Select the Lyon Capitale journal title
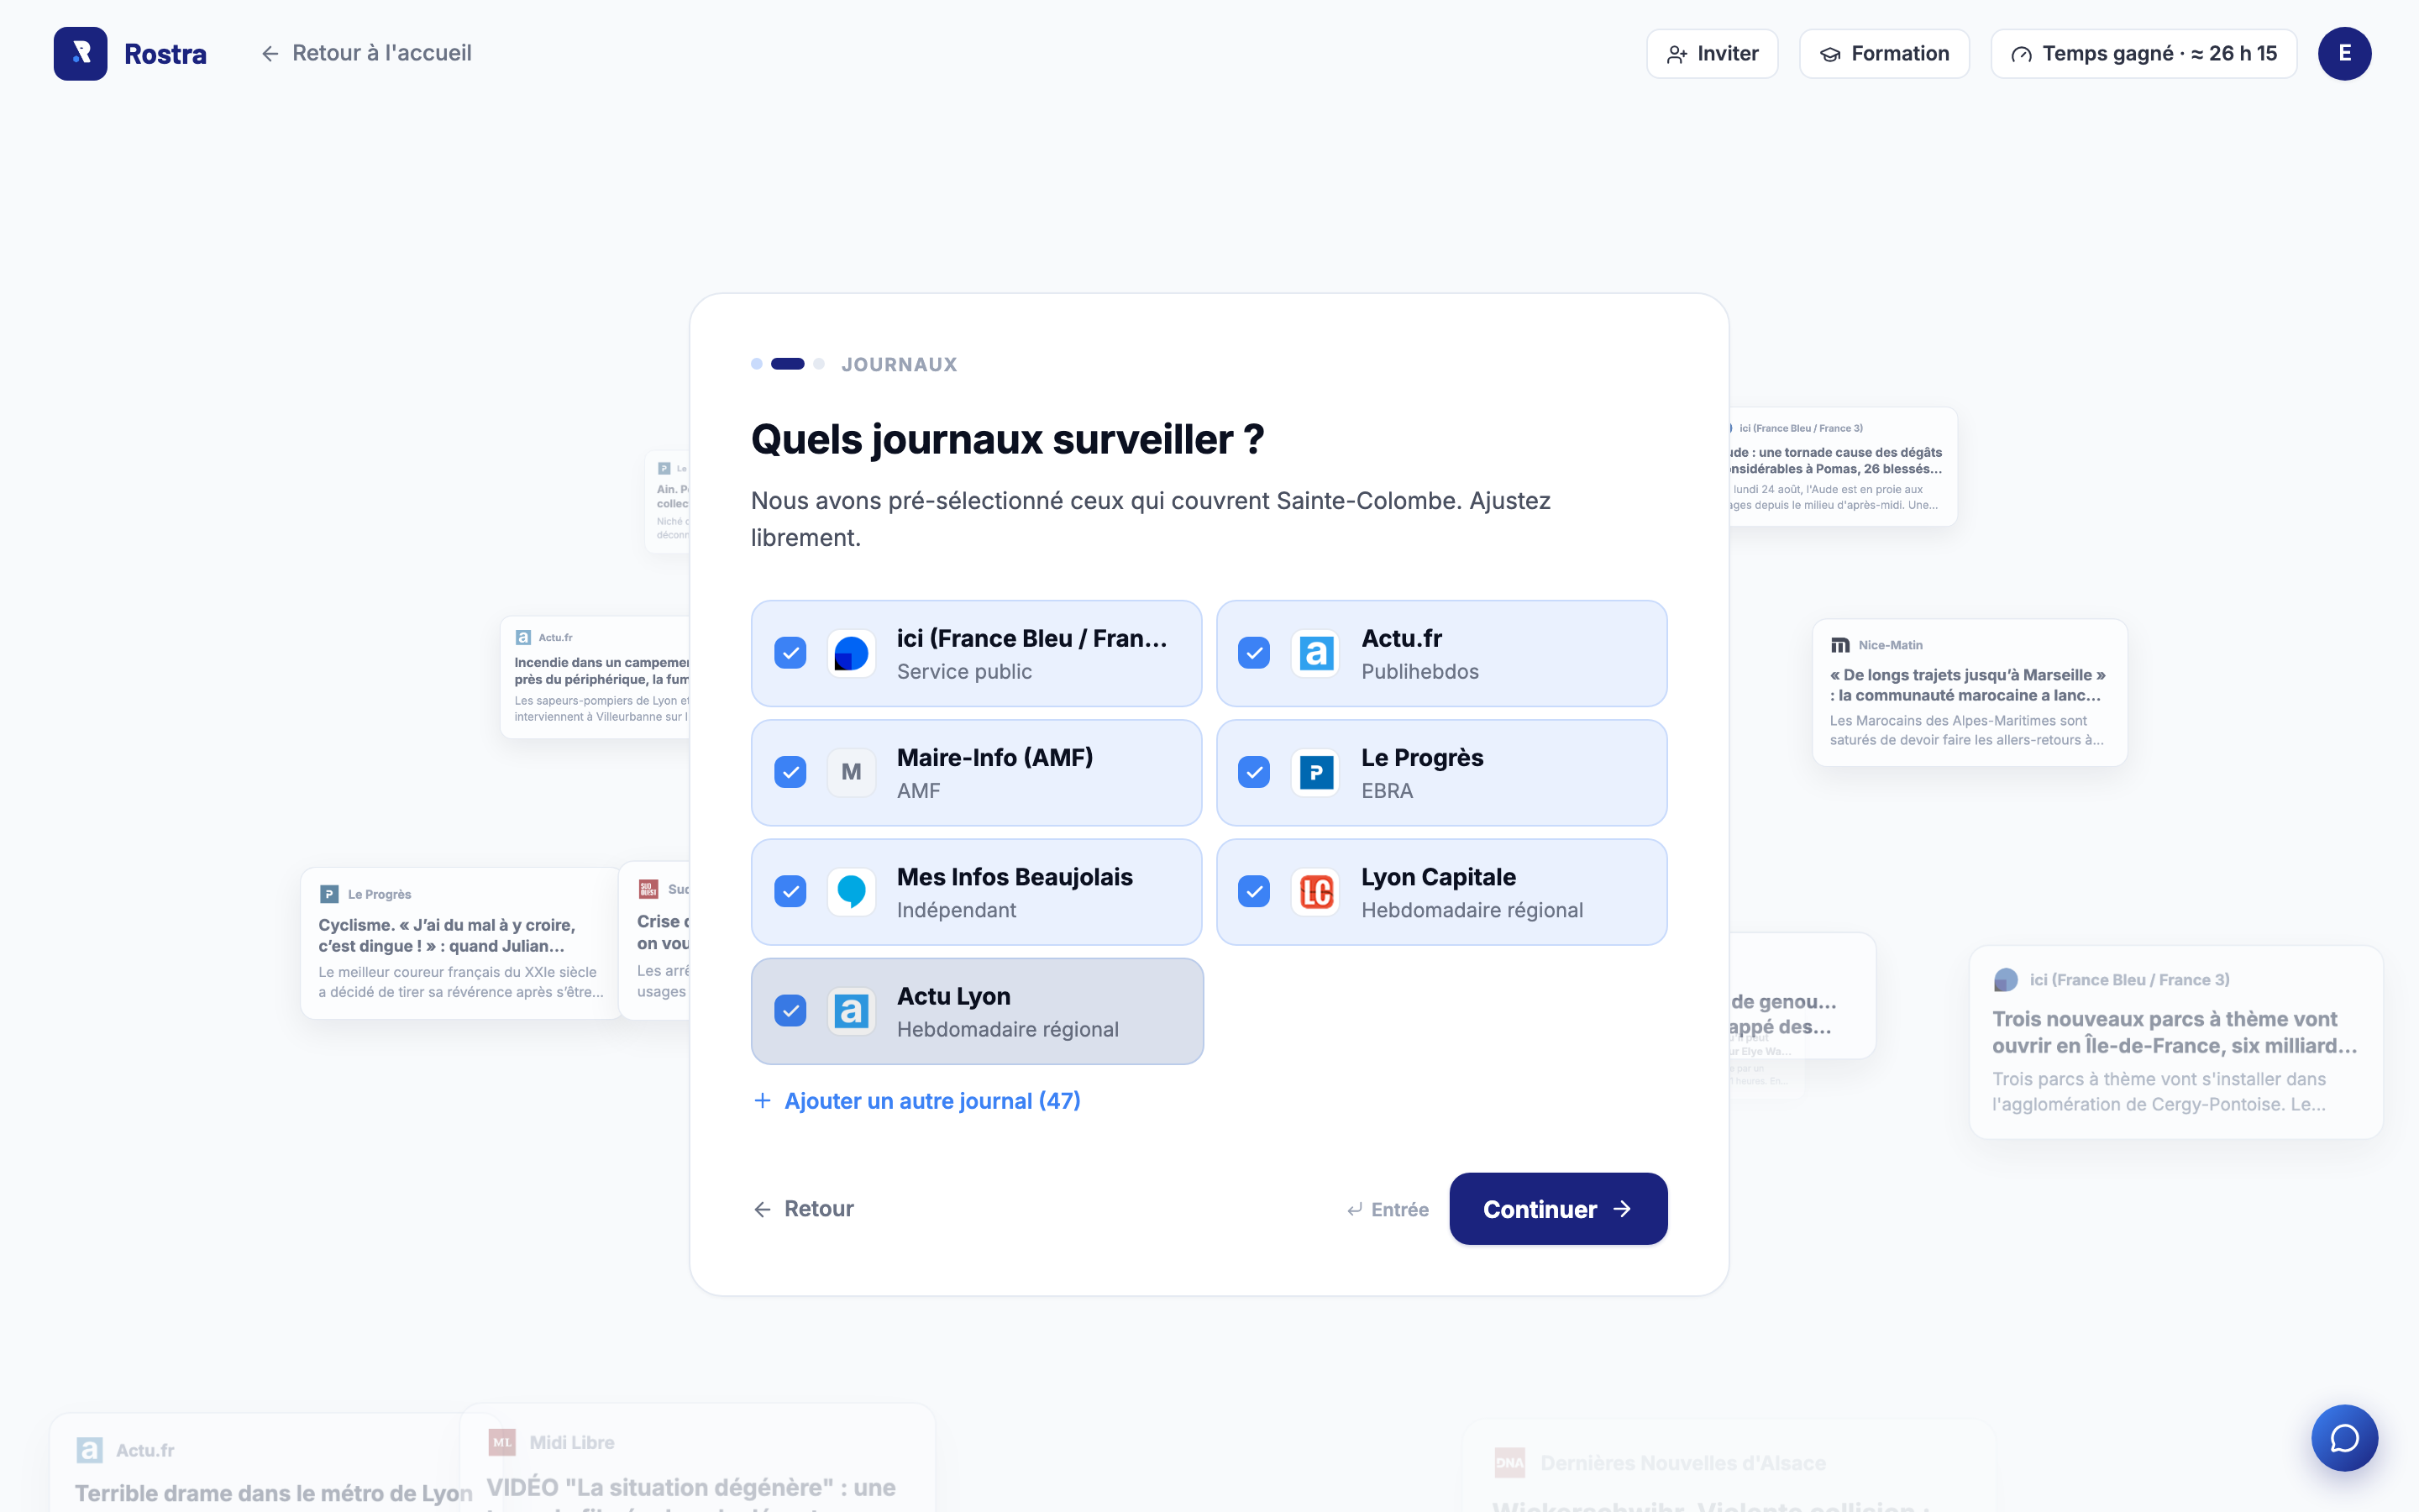This screenshot has height=1512, width=2419. click(x=1439, y=877)
